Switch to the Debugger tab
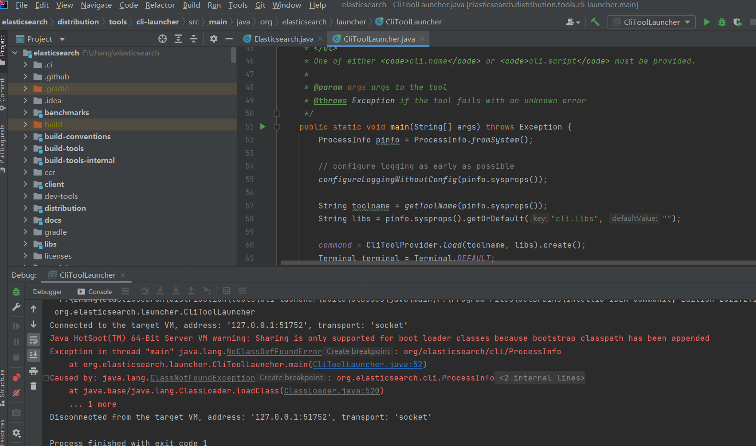The height and width of the screenshot is (446, 756). coord(47,292)
